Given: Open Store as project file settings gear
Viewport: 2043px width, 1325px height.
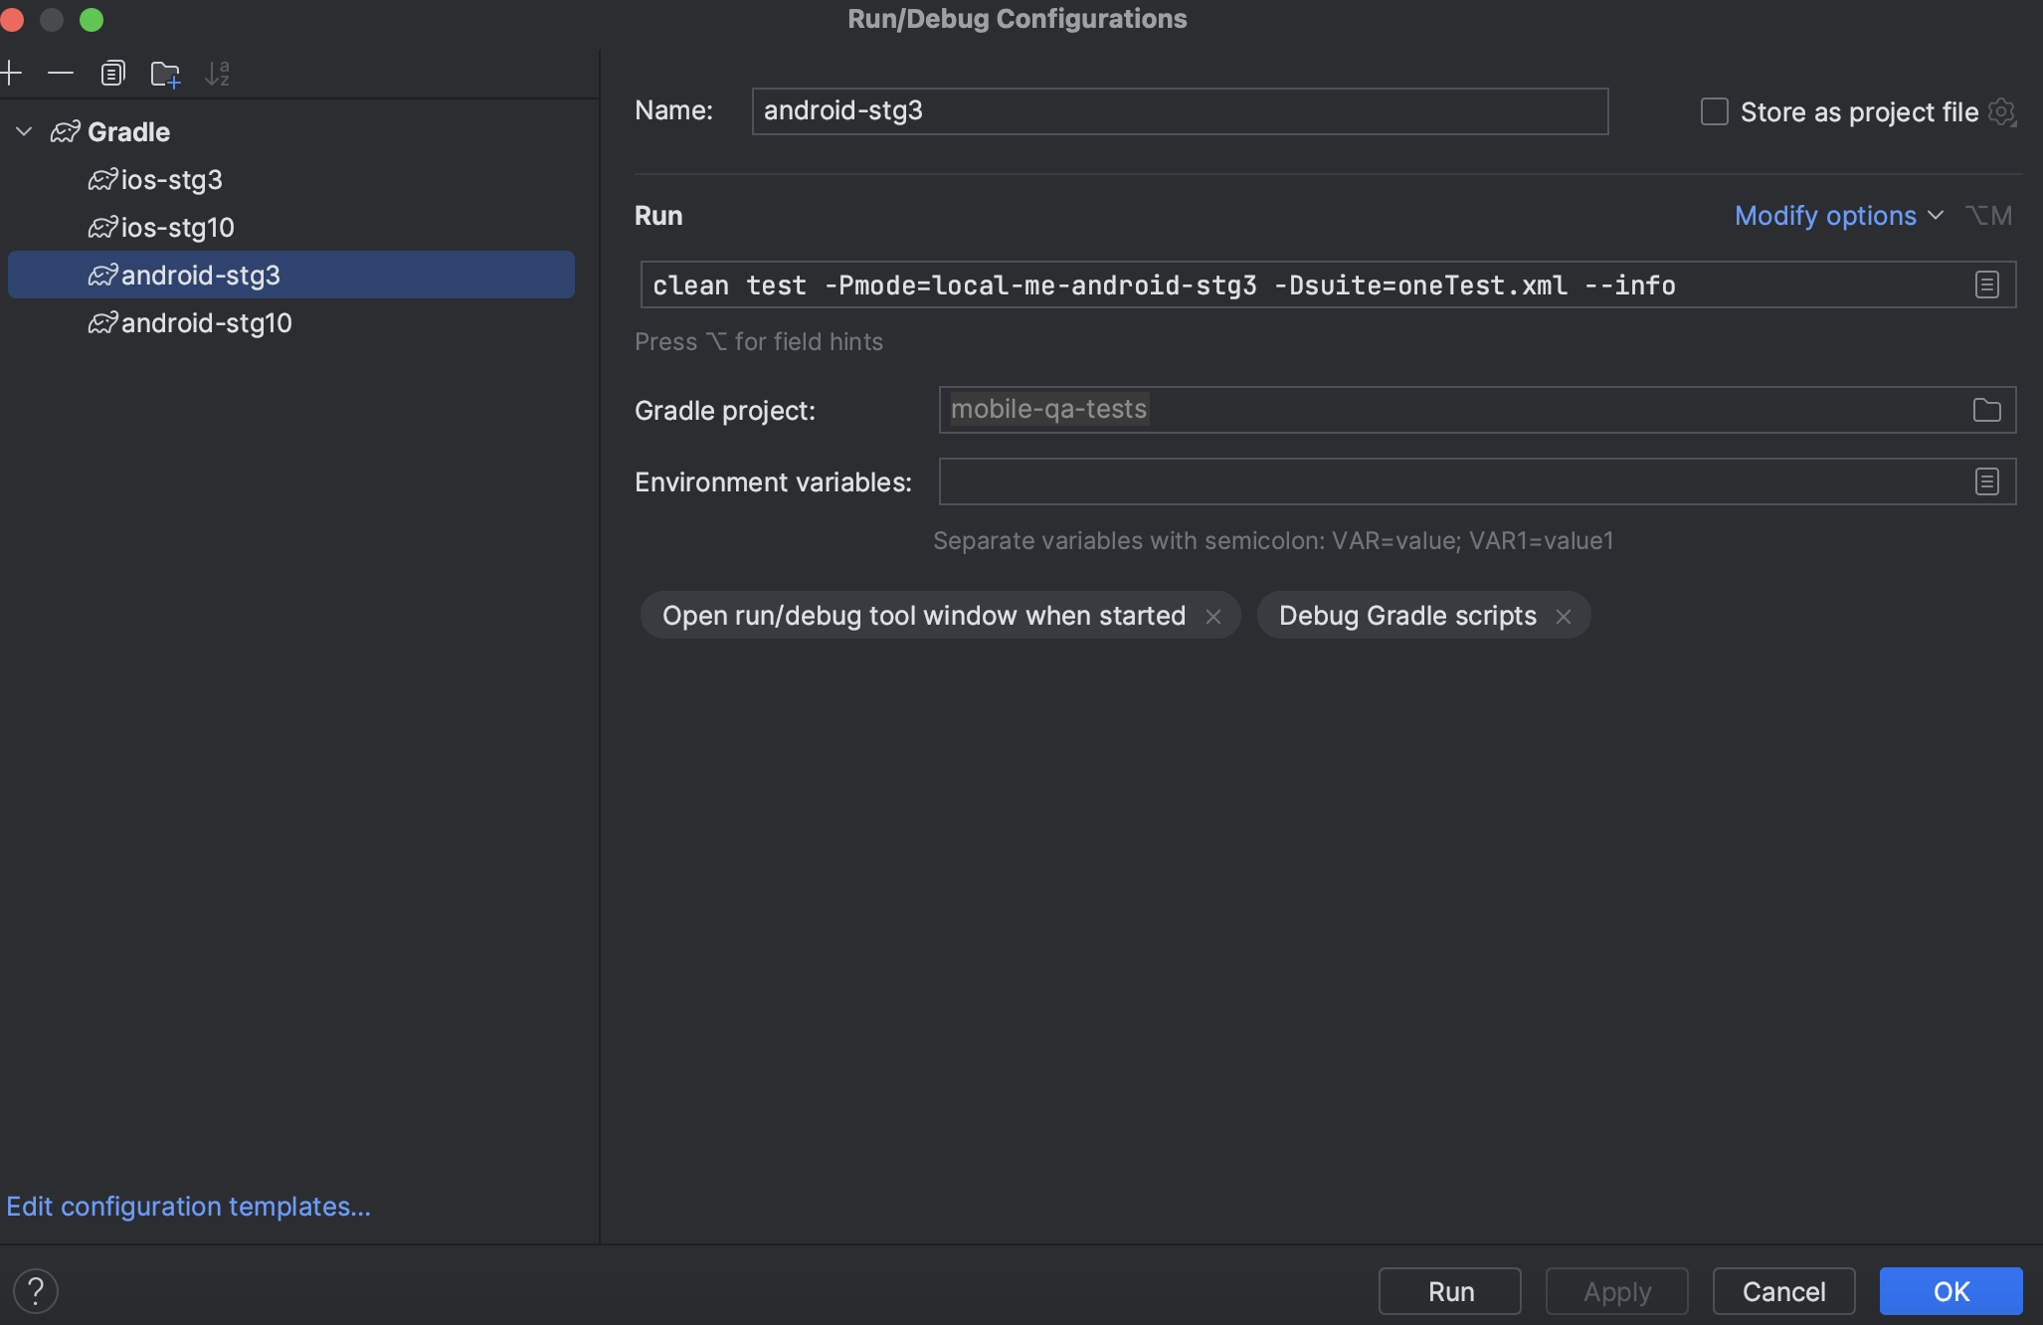Looking at the screenshot, I should tap(2002, 112).
